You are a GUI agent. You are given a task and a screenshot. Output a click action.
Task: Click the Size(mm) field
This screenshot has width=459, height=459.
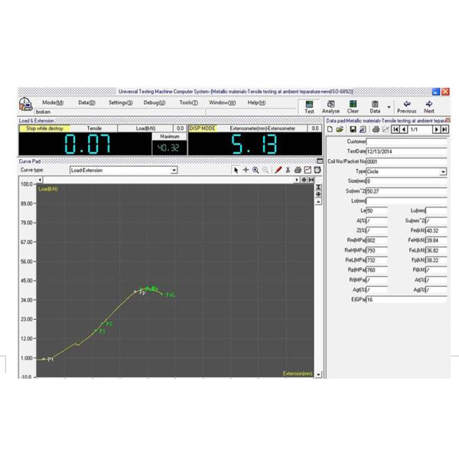tap(406, 181)
